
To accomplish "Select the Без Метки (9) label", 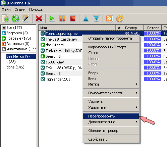I will pyautogui.click(x=21, y=56).
